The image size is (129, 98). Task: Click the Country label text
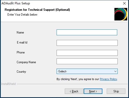coord(21,72)
